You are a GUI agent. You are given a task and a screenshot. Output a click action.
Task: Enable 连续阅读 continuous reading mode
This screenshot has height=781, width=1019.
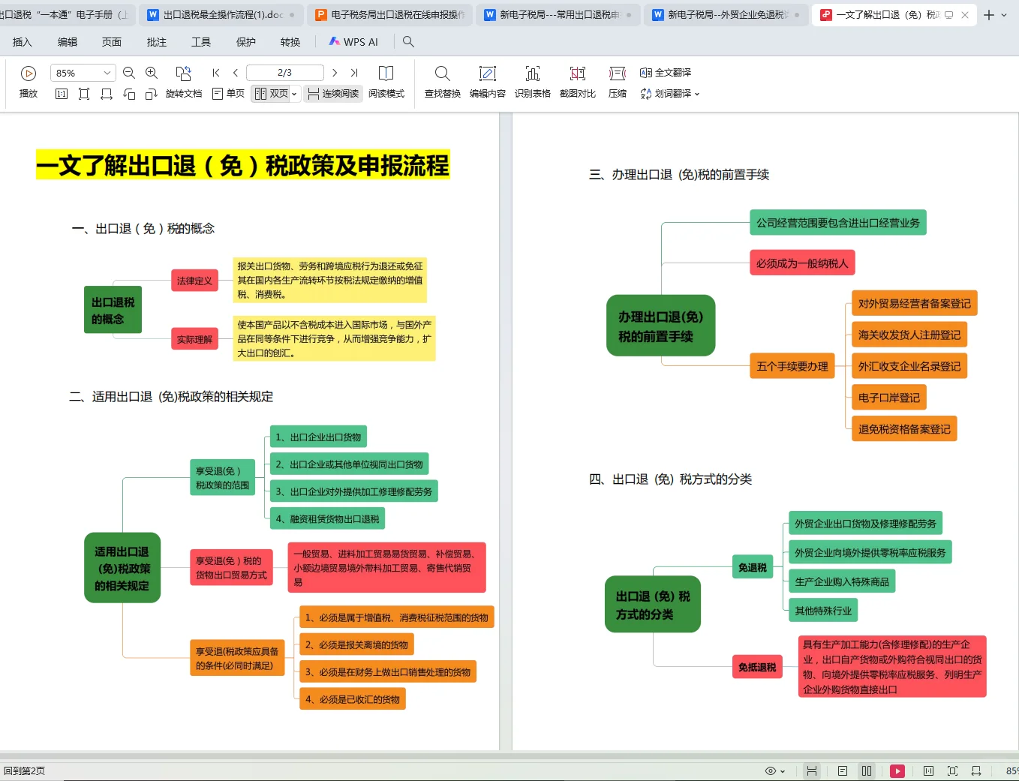(333, 94)
